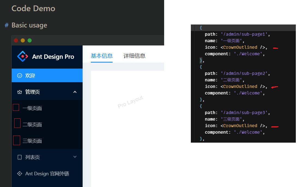Expand the 列表页 submenu

[75, 157]
